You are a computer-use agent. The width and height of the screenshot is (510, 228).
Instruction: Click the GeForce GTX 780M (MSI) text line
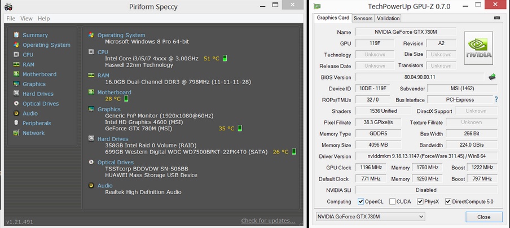[x=139, y=129]
